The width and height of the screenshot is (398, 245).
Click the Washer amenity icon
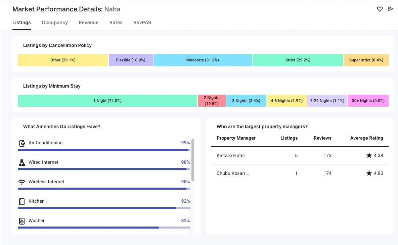click(x=22, y=221)
